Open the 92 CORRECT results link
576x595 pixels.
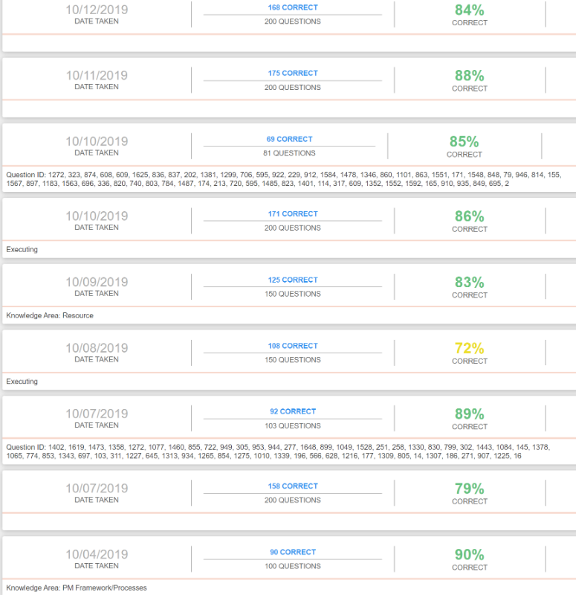(x=293, y=411)
